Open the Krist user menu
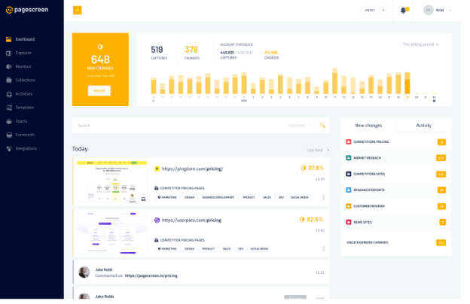Viewport: 470px width, 304px height. 438,11
